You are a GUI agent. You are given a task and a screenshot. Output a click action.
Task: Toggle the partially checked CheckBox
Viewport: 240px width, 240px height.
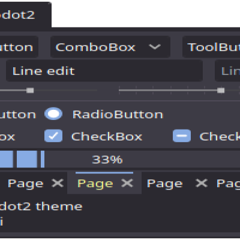click(182, 136)
